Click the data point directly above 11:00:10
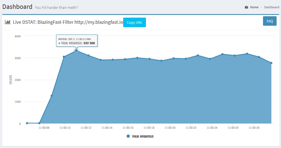 [x=64, y=57]
